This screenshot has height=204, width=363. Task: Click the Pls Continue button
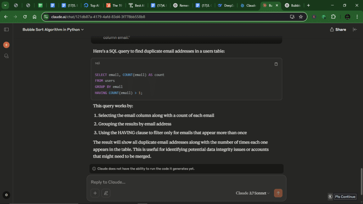345,197
